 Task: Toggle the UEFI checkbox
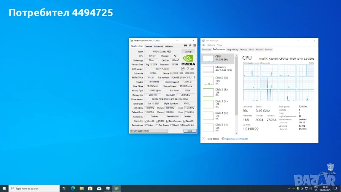pyautogui.click(x=188, y=68)
